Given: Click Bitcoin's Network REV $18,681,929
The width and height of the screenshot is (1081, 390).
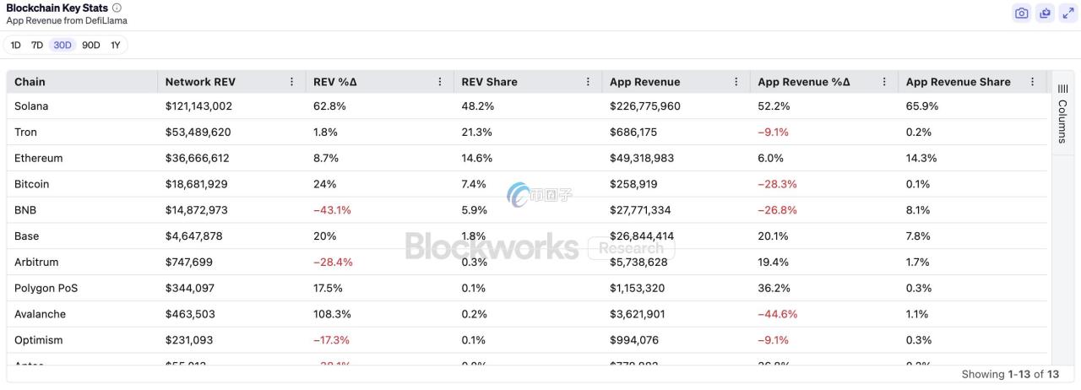Looking at the screenshot, I should [x=196, y=184].
